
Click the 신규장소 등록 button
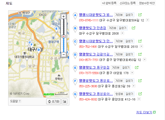coord(127,3)
